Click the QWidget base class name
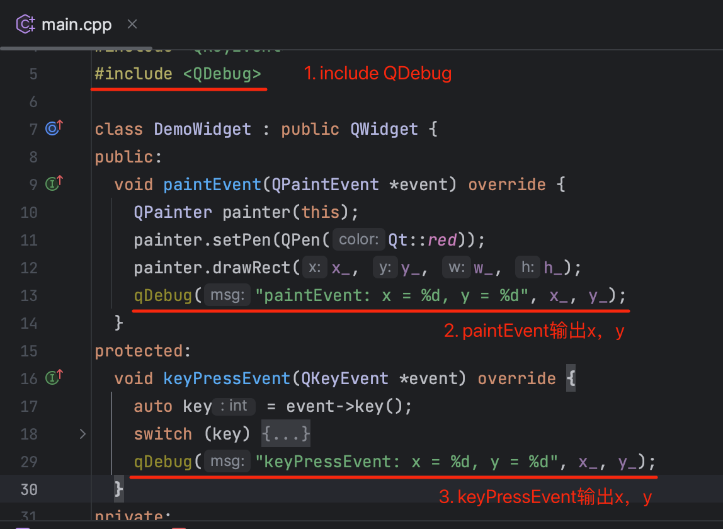Screen dimensions: 723x529 tap(384, 129)
